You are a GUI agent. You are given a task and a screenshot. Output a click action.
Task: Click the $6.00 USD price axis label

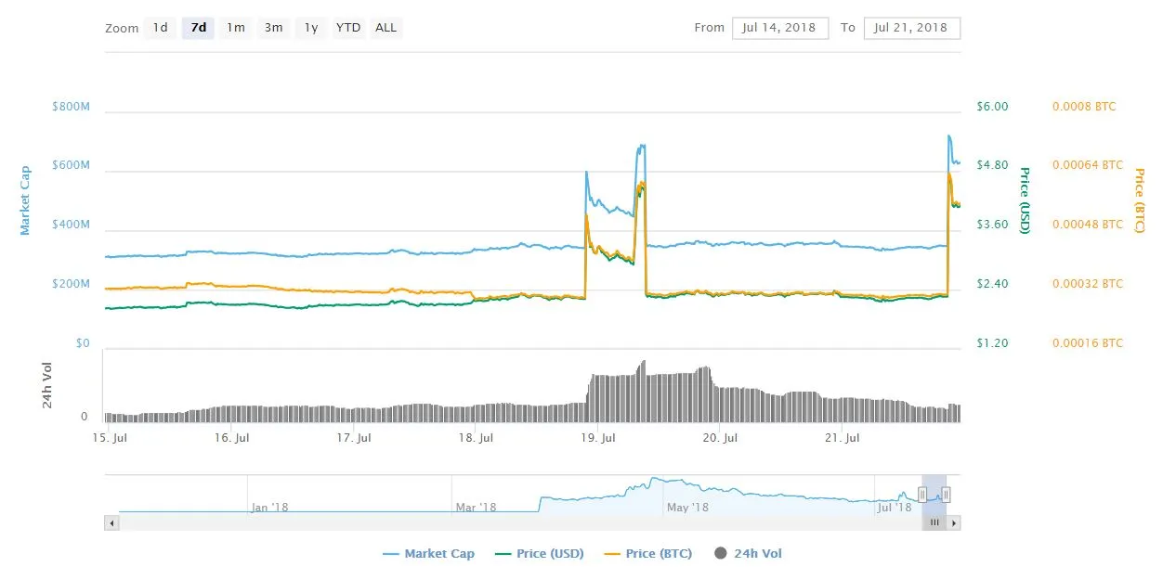tap(992, 107)
